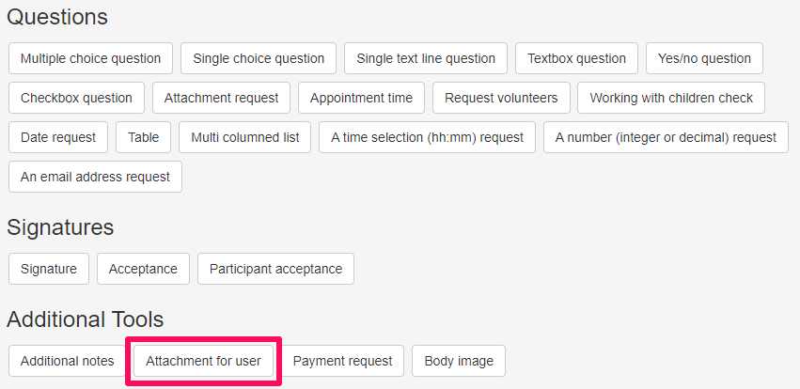Click the Appointment time button
The image size is (800, 389).
361,98
